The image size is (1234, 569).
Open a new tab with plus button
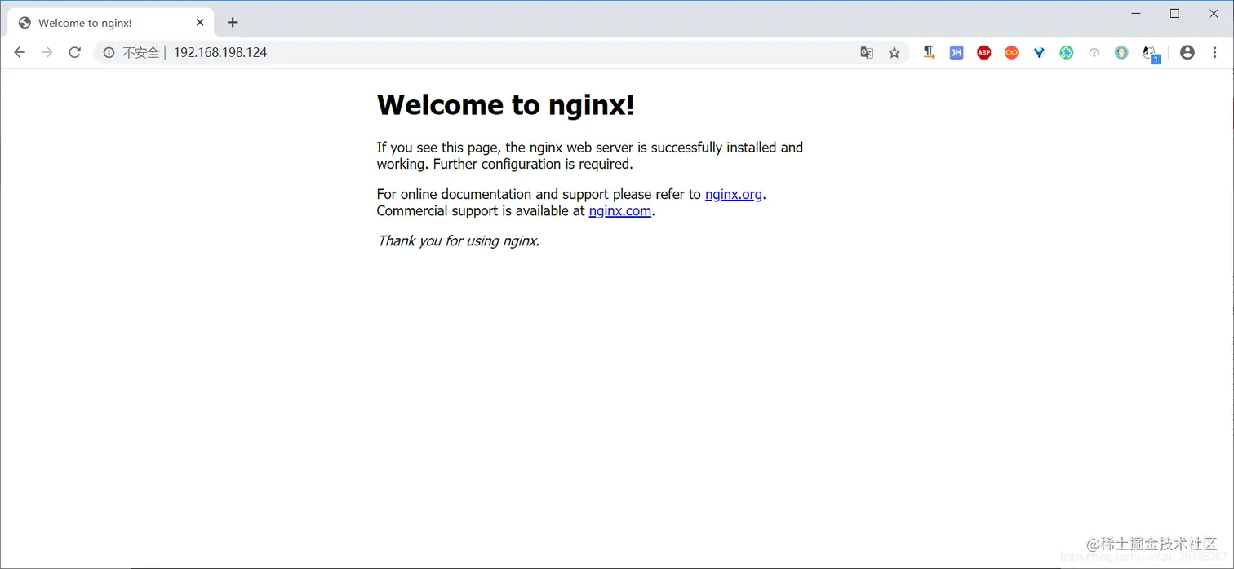[233, 22]
